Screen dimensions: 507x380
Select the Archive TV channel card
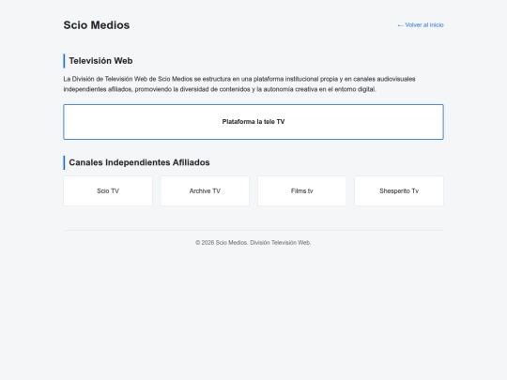pyautogui.click(x=205, y=191)
